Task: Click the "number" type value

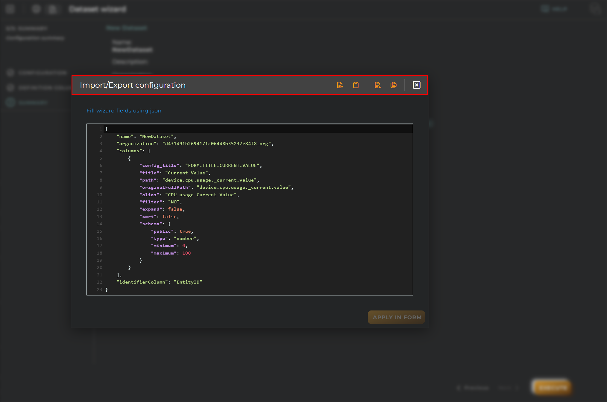Action: tap(185, 238)
